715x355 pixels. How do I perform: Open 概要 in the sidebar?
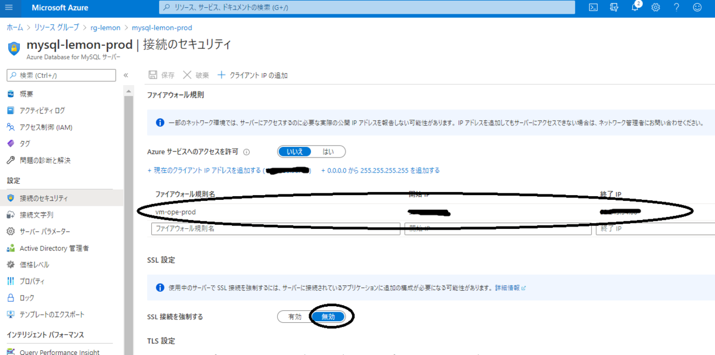click(x=27, y=94)
